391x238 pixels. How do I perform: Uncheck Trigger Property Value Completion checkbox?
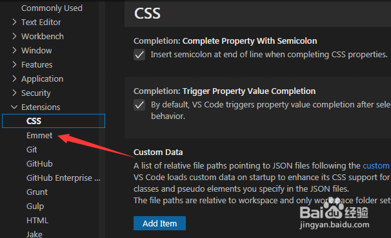(139, 105)
